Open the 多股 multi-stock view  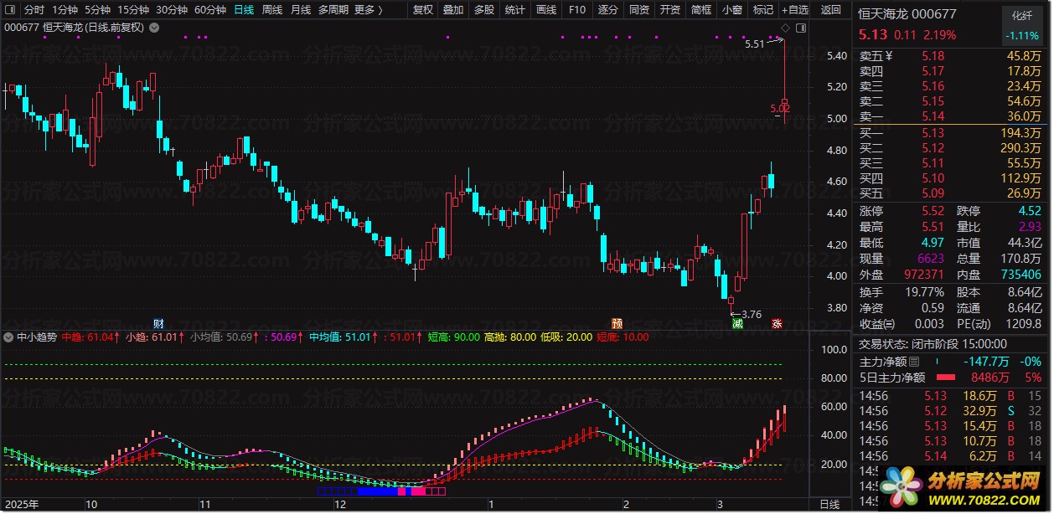point(483,10)
